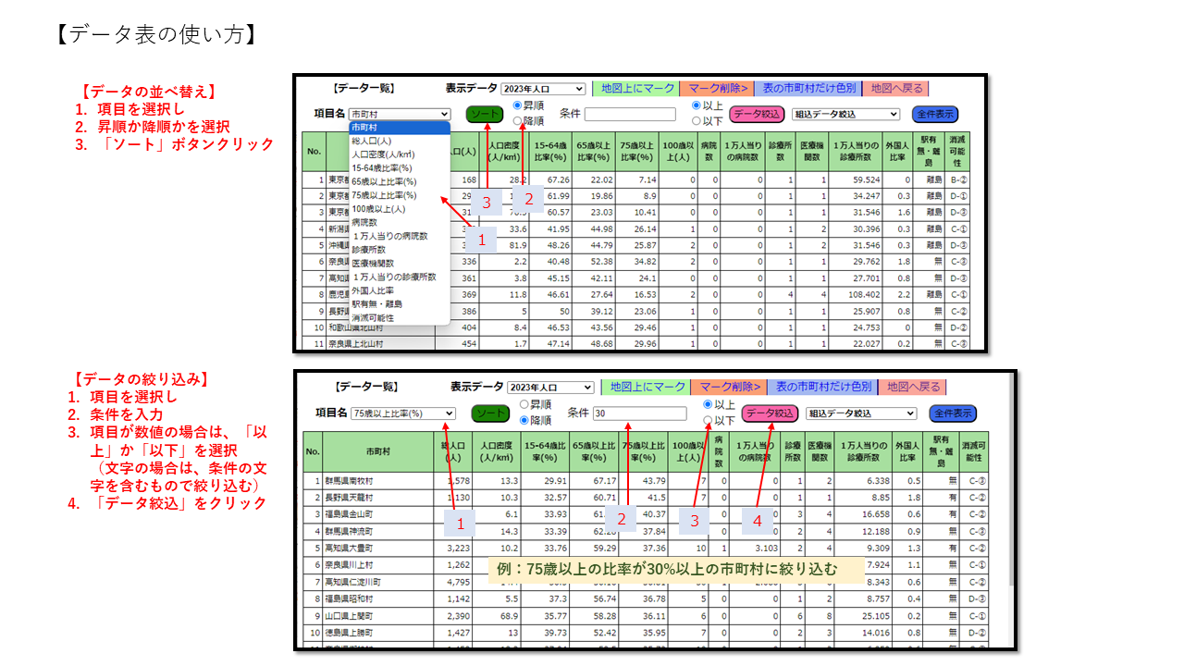Image resolution: width=1184 pixels, height=666 pixels.
Task: Open the lower 項目名 dropdown showing 75歳以上比率(%)
Action: click(402, 413)
